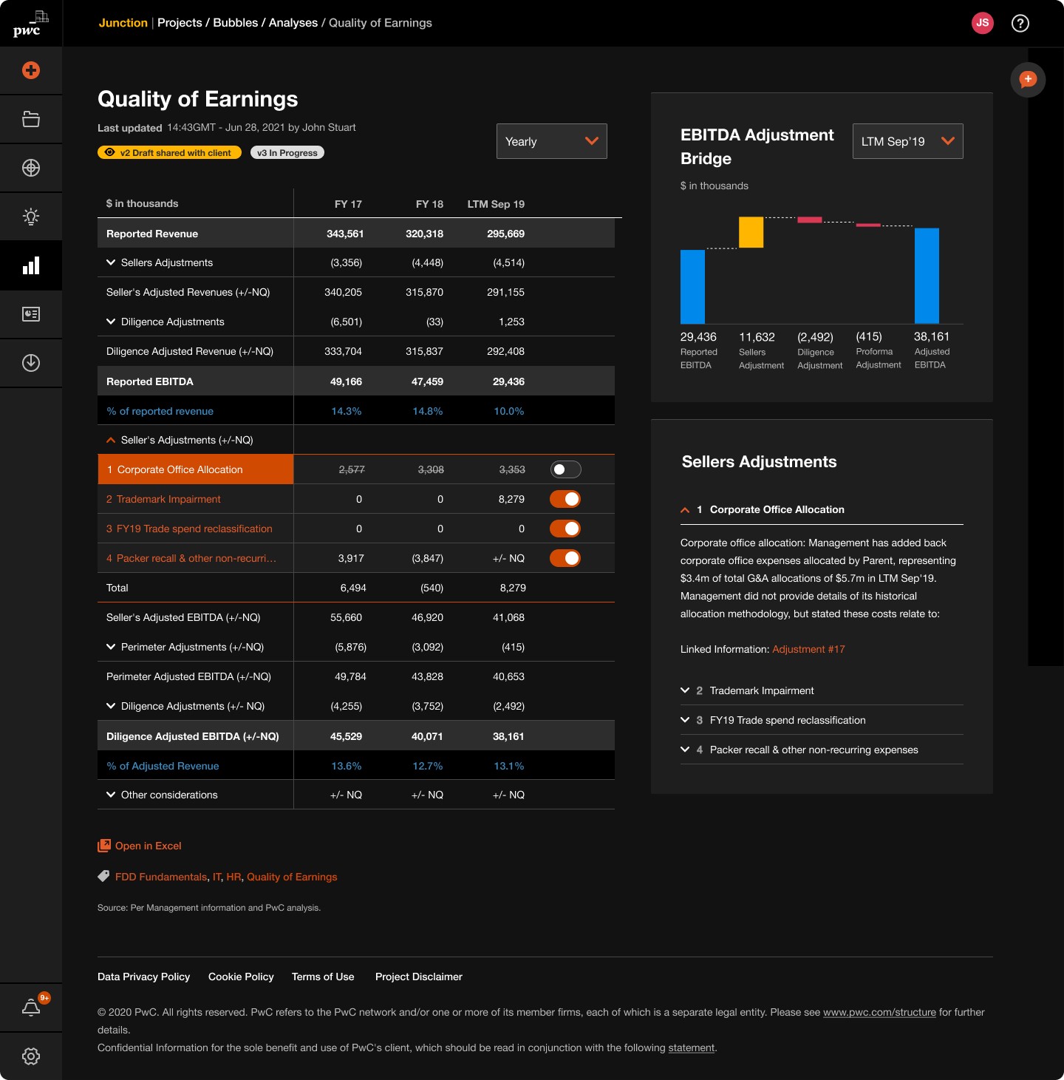Open Cookie Policy link
The width and height of the screenshot is (1064, 1080).
tap(241, 977)
